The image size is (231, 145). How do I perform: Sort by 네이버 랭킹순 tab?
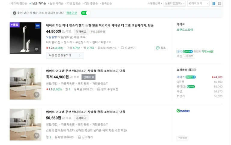tap(19, 4)
